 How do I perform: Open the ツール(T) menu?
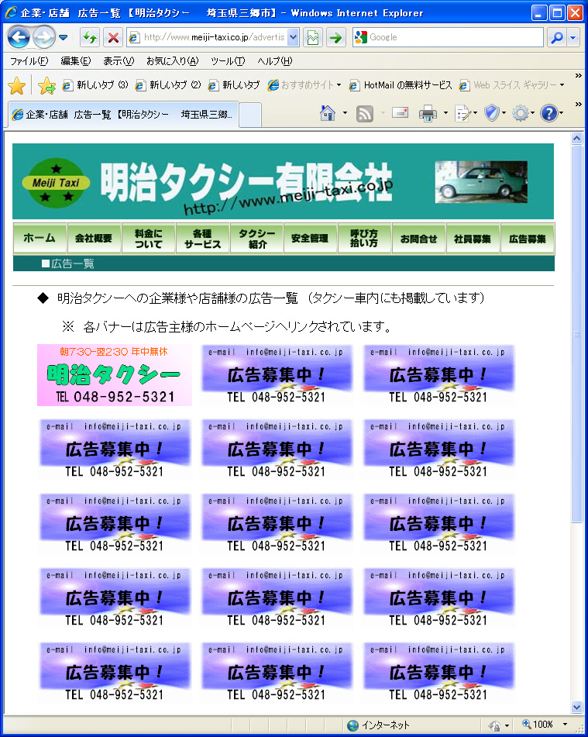tap(228, 61)
